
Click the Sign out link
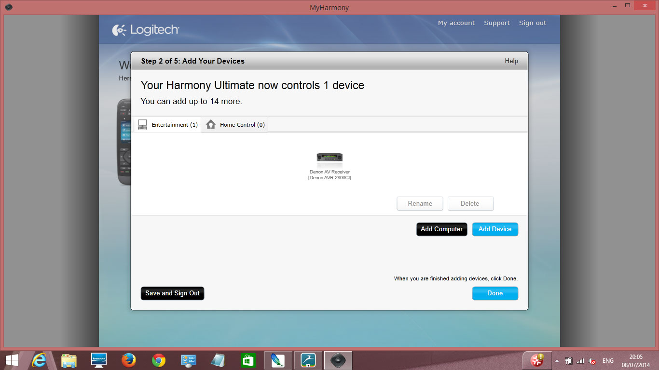pyautogui.click(x=533, y=23)
